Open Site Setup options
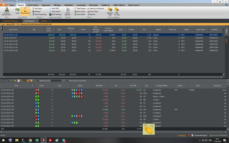229x143 pixels. [x=37, y=8]
